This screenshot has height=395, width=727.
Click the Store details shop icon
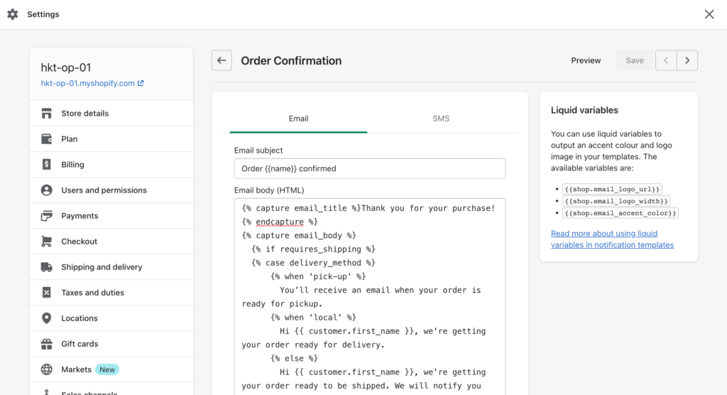(46, 113)
